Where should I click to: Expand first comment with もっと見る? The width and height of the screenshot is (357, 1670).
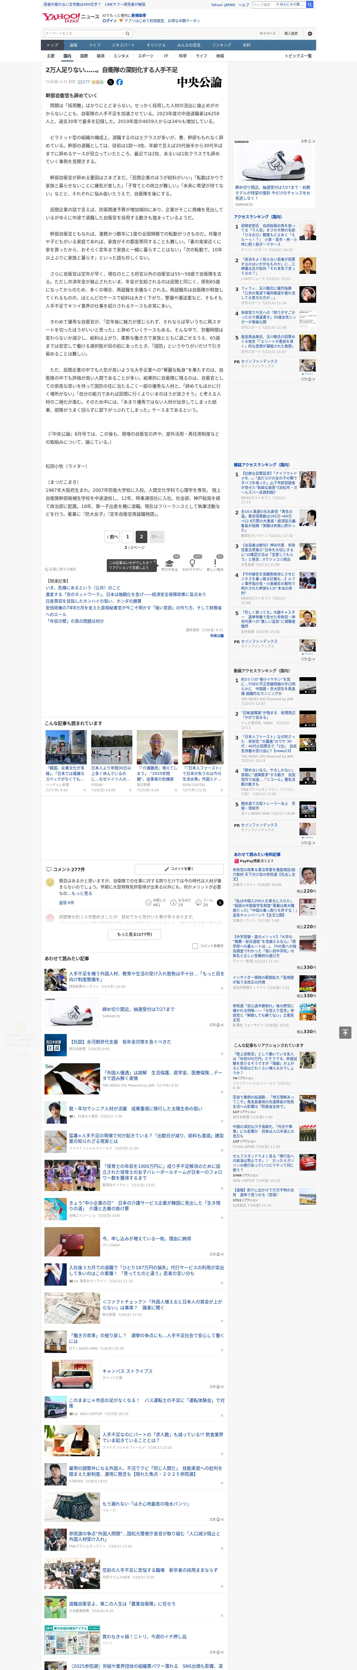pyautogui.click(x=82, y=893)
